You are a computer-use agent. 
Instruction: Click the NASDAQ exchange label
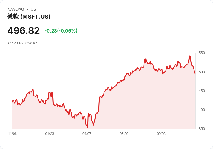click(x=16, y=9)
